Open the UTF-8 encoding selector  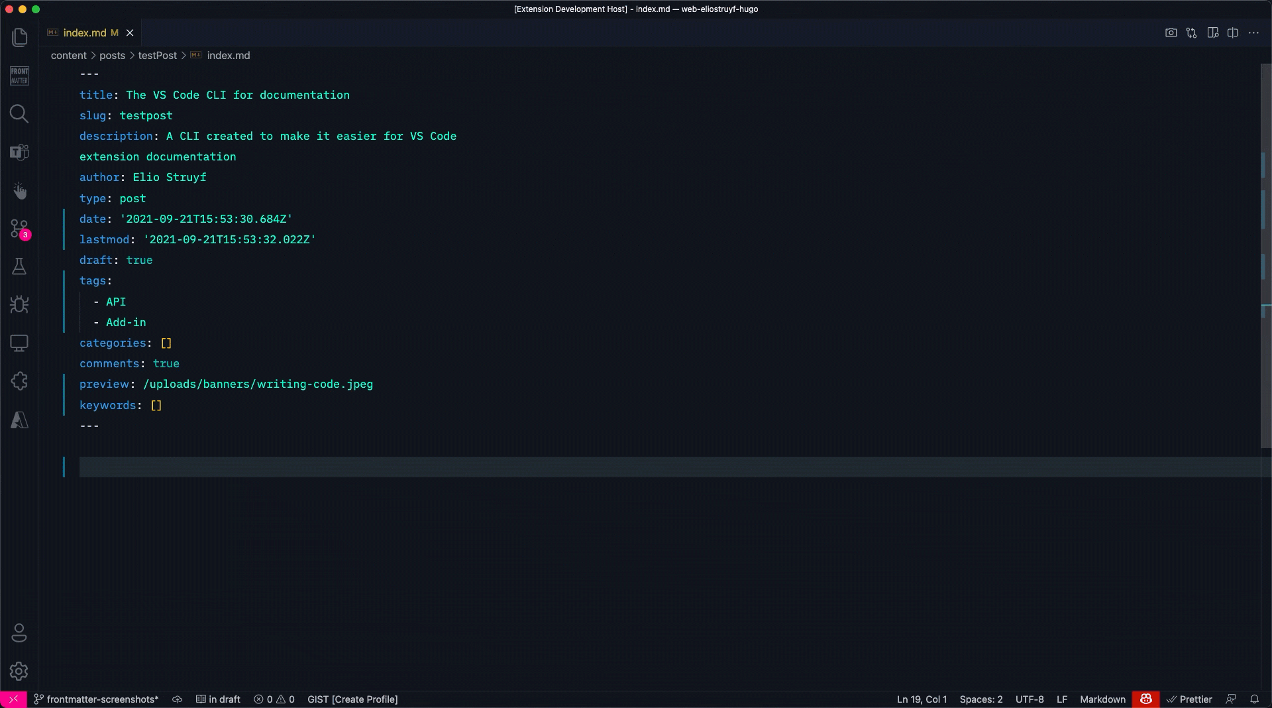tap(1029, 699)
